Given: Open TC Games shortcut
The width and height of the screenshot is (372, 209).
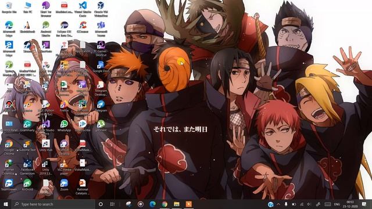Looking at the screenshot, I should coord(101,49).
